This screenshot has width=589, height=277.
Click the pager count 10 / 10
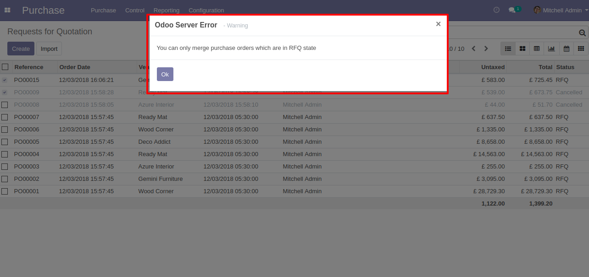[x=456, y=49]
